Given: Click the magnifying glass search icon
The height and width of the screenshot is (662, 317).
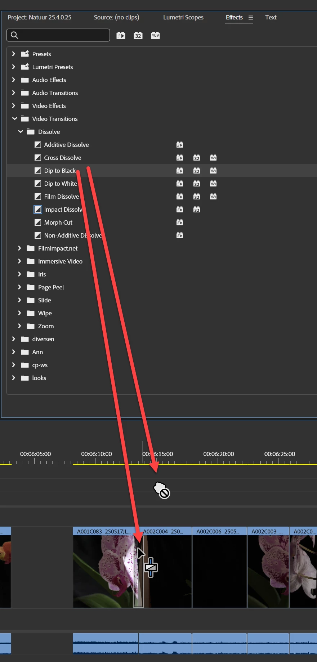Looking at the screenshot, I should [x=14, y=35].
